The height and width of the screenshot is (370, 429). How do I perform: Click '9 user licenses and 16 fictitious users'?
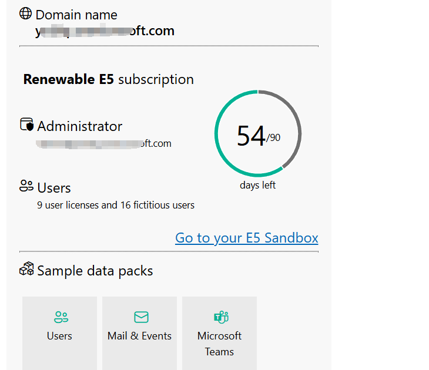(x=116, y=205)
